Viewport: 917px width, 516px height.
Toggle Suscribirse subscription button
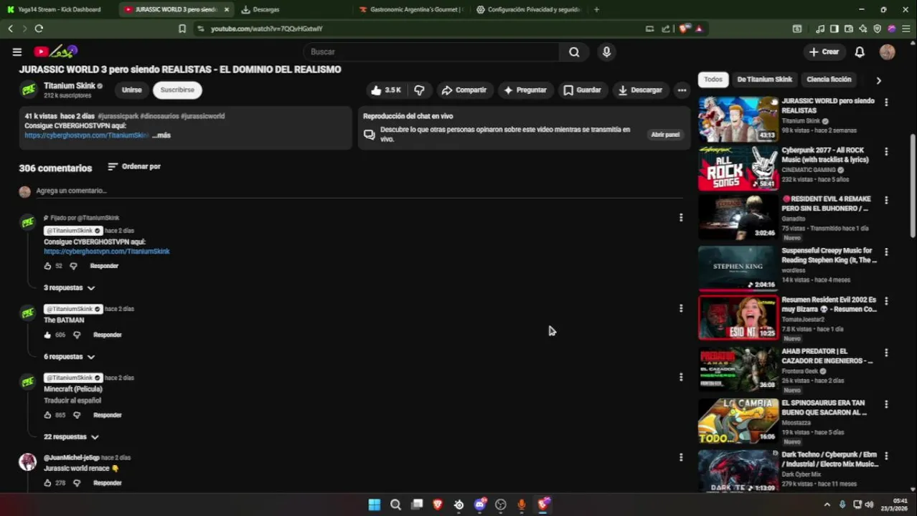coord(177,90)
